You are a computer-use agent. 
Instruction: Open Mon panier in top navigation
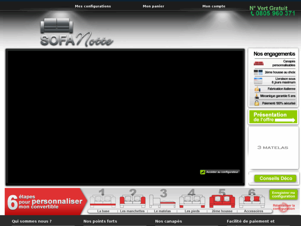tap(153, 6)
